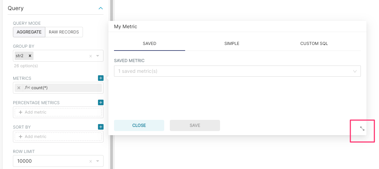Click the 10000 Row Limit field
Image resolution: width=379 pixels, height=169 pixels.
pos(58,161)
